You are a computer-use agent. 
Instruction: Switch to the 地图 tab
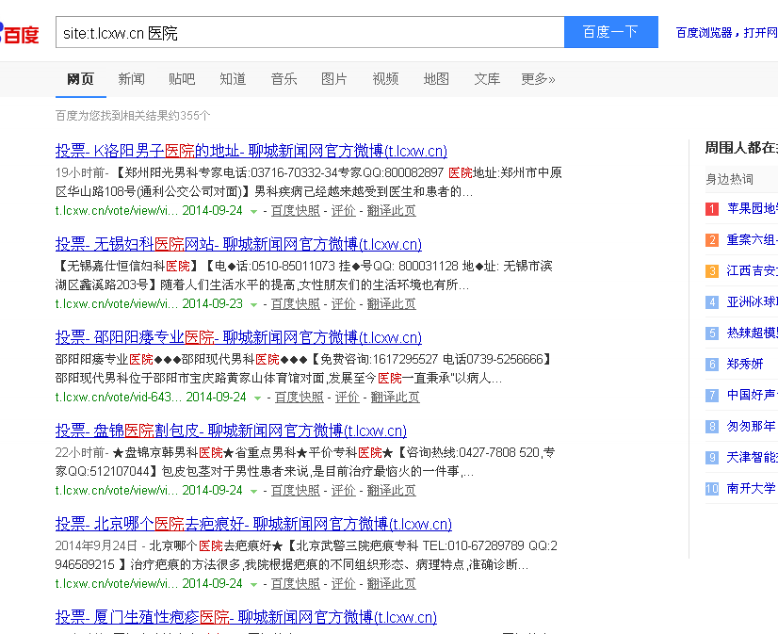click(436, 79)
